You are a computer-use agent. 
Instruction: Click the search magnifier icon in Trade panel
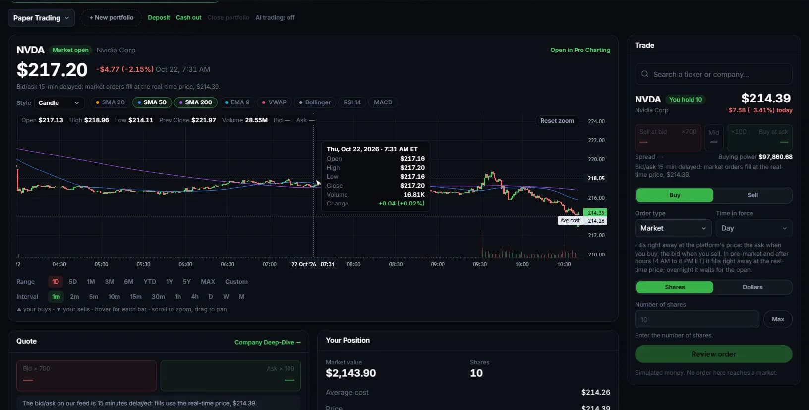(645, 74)
